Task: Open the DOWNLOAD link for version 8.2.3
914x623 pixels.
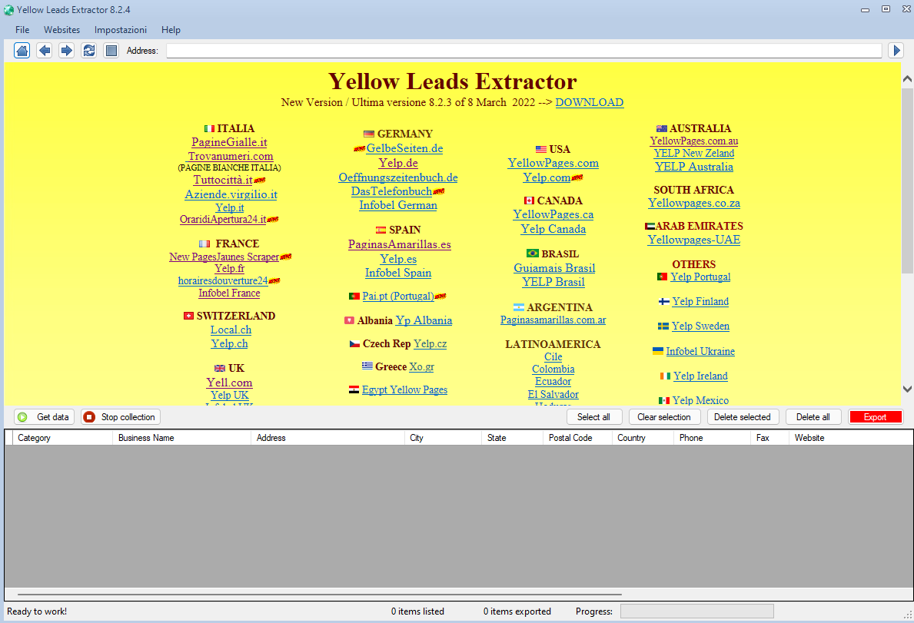Action: coord(589,101)
